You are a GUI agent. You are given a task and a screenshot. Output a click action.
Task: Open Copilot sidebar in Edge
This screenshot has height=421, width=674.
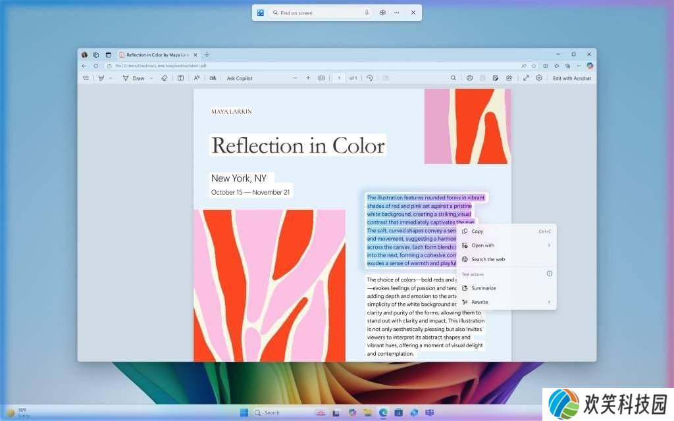(590, 66)
